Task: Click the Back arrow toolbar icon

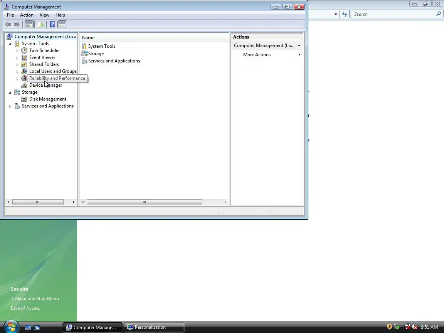Action: 8,24
